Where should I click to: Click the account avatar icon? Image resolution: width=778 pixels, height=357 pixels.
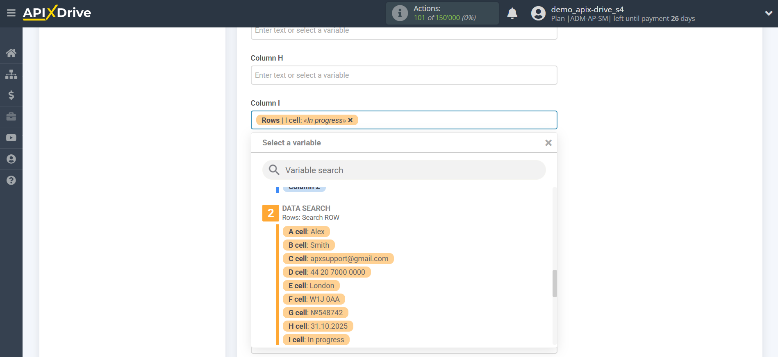coord(538,14)
